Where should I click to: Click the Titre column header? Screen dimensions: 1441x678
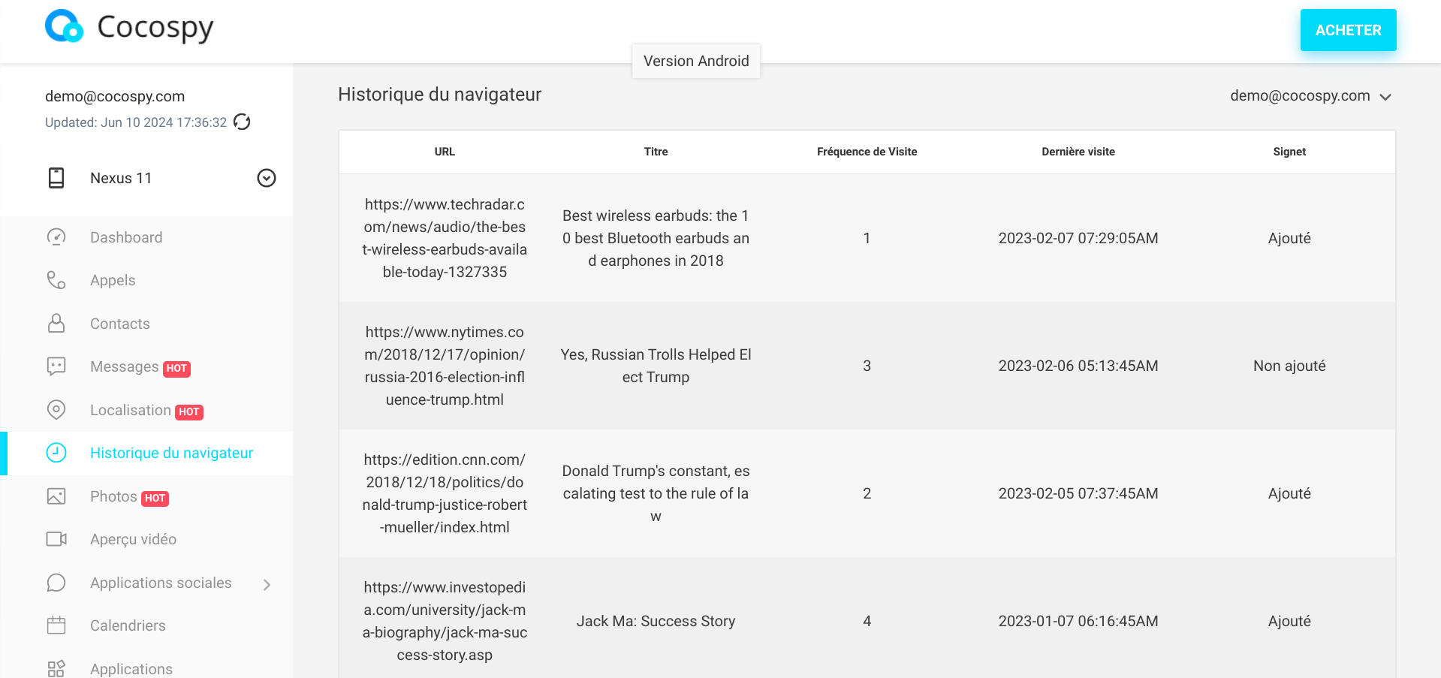coord(656,152)
